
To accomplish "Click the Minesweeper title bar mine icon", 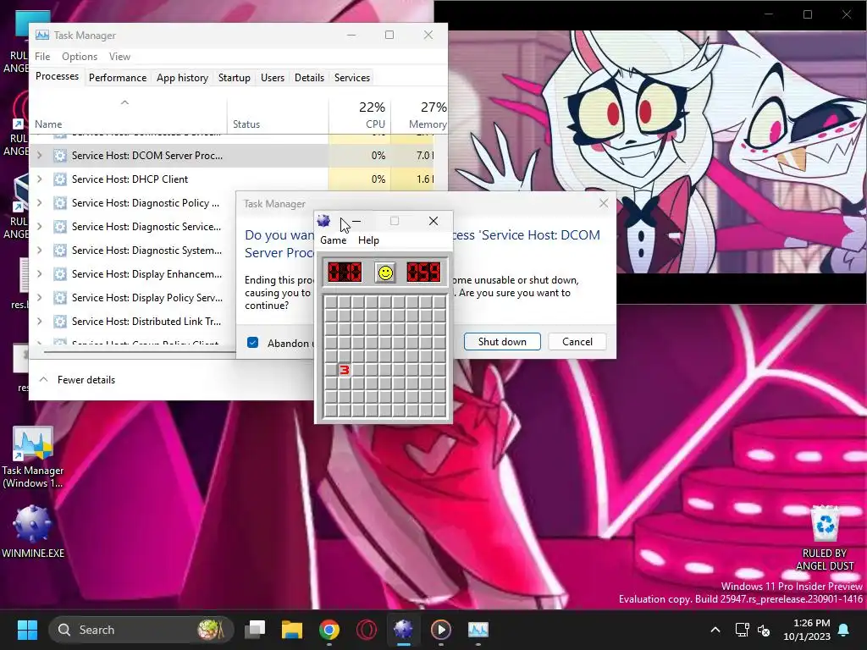I will (x=324, y=221).
